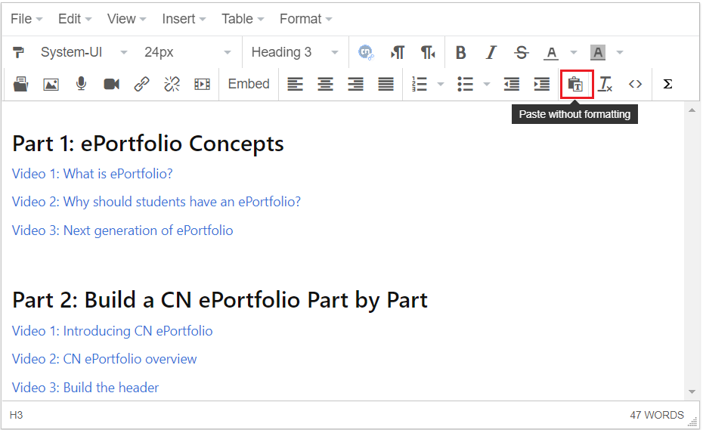Click the scrollbar up arrow
The image size is (703, 430).
click(x=692, y=110)
